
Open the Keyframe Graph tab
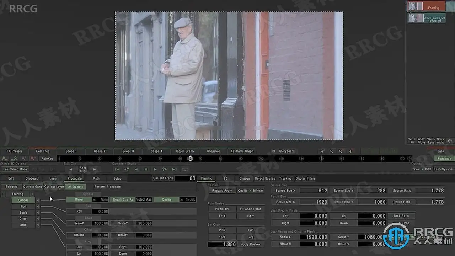[x=242, y=151]
